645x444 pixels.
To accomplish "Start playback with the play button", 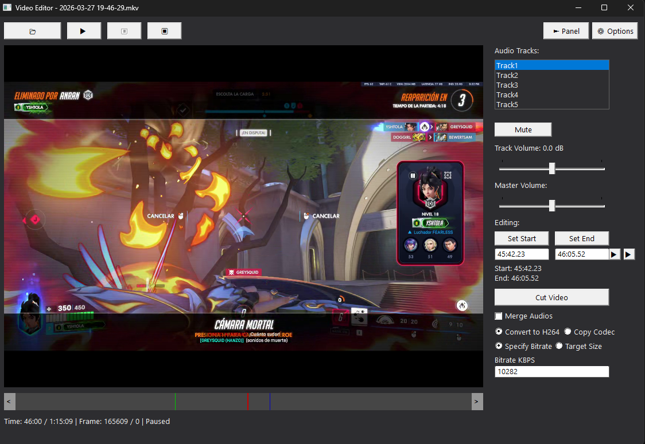I will click(x=84, y=31).
